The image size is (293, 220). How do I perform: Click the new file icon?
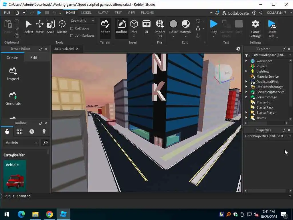pos(17,13)
